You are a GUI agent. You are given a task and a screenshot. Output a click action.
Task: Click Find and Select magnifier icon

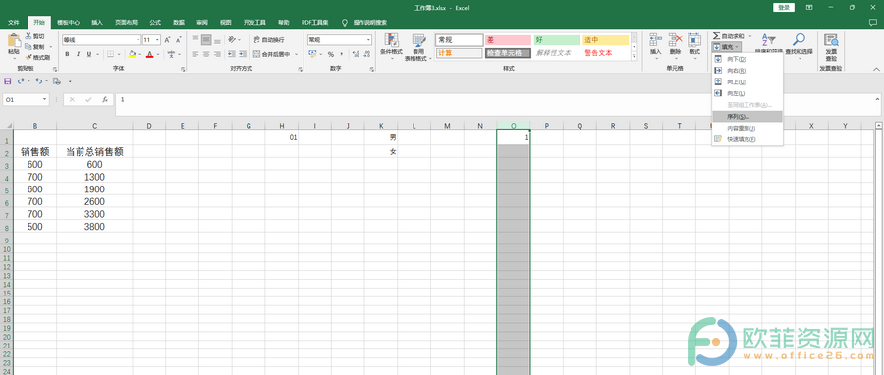click(799, 39)
